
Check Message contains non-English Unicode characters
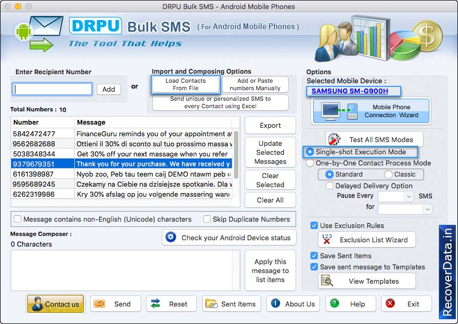pos(18,219)
